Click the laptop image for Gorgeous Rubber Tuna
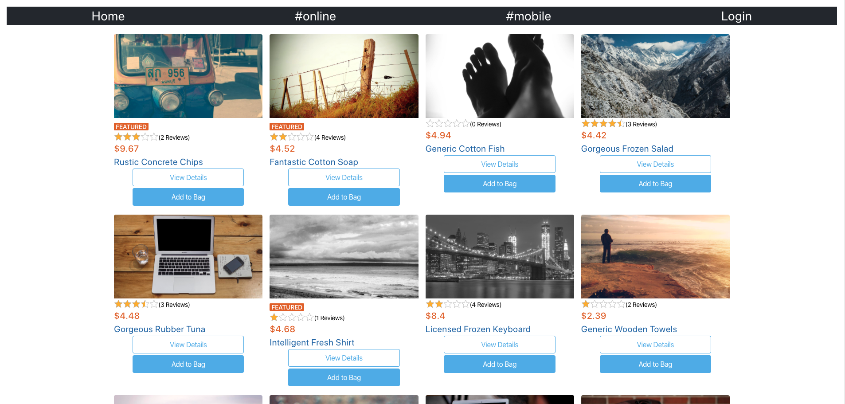Screen dimensions: 845x404 coord(188,256)
